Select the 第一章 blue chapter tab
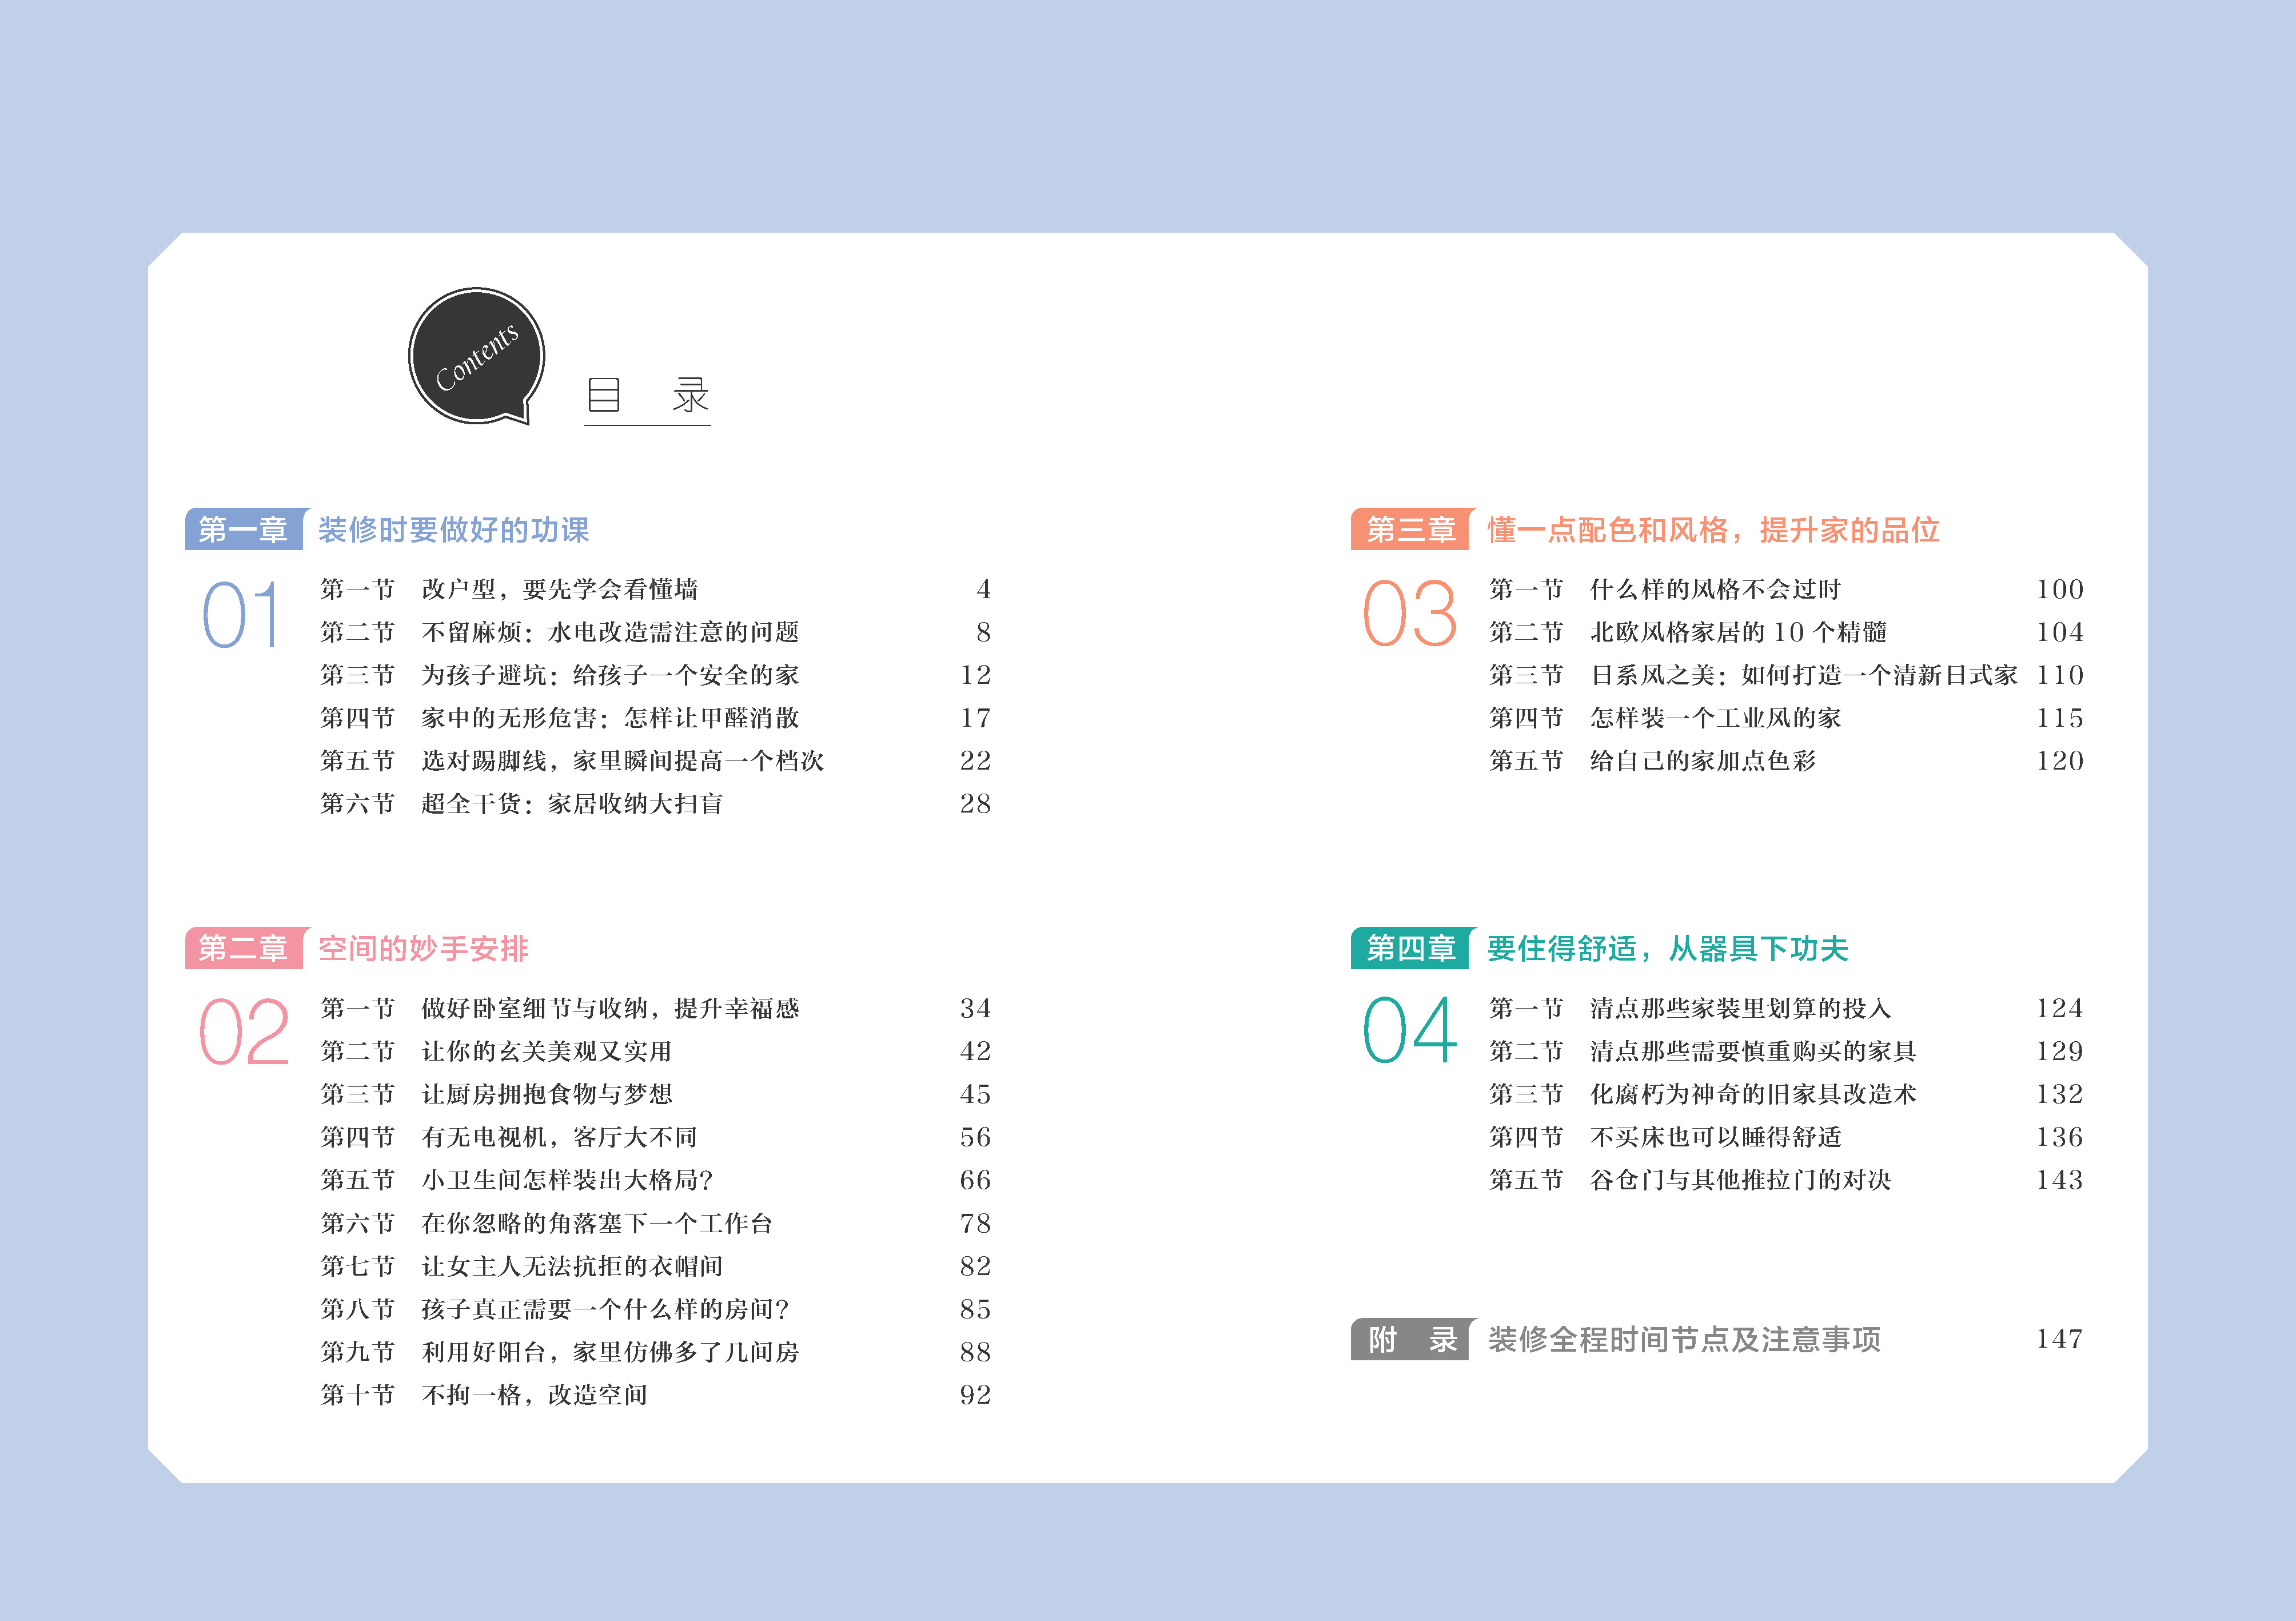The width and height of the screenshot is (2296, 1621). click(243, 529)
